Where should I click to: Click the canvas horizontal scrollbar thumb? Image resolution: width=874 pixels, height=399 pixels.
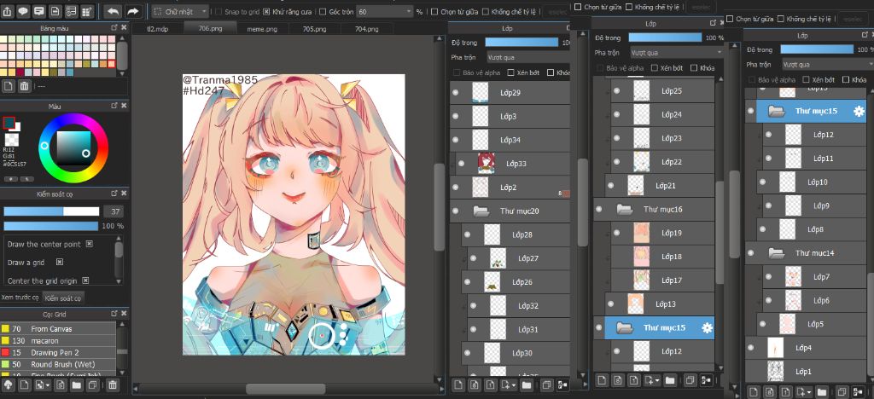click(x=285, y=389)
